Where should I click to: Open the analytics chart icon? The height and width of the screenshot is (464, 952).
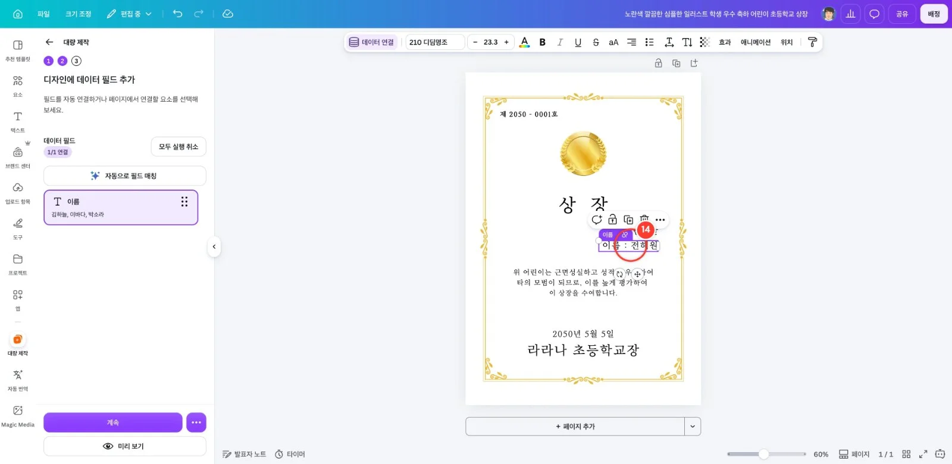tap(851, 14)
